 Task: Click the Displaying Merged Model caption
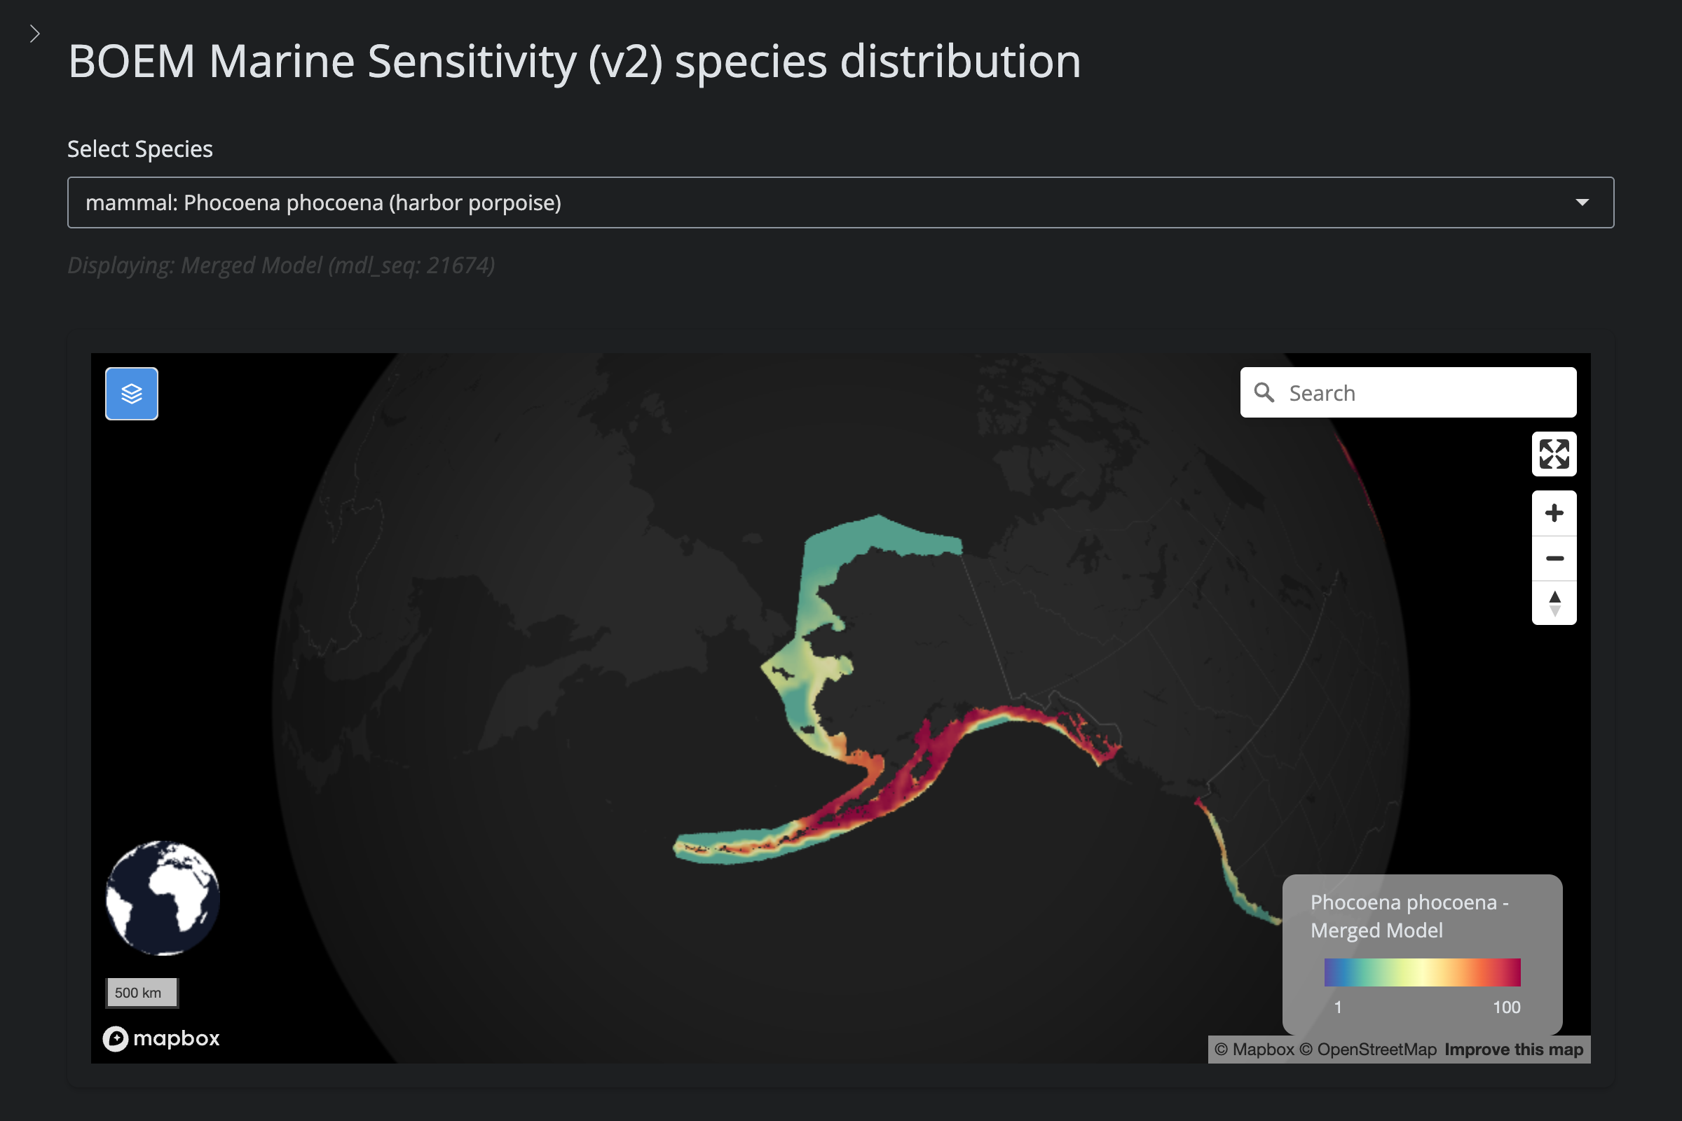point(281,266)
